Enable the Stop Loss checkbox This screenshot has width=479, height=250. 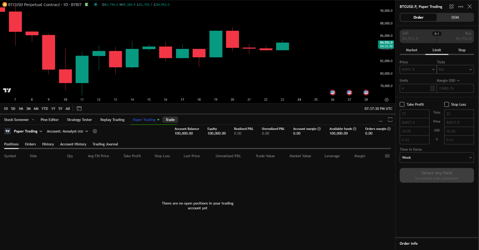446,104
